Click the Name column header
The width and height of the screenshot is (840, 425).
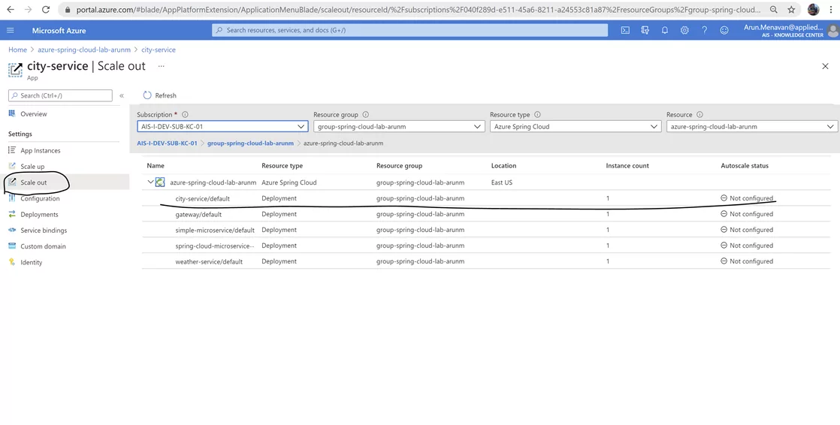[156, 166]
